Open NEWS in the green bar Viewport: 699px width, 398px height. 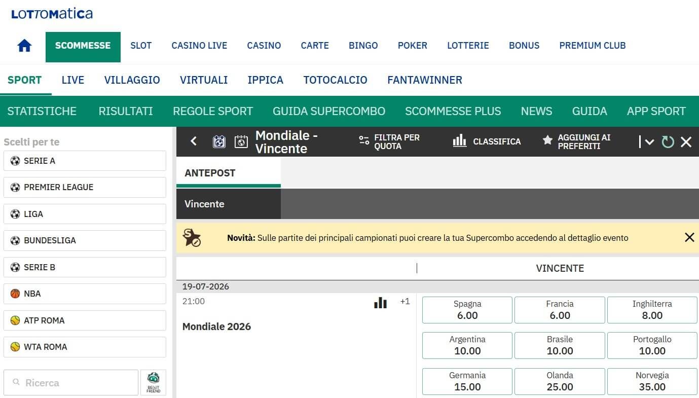(537, 111)
